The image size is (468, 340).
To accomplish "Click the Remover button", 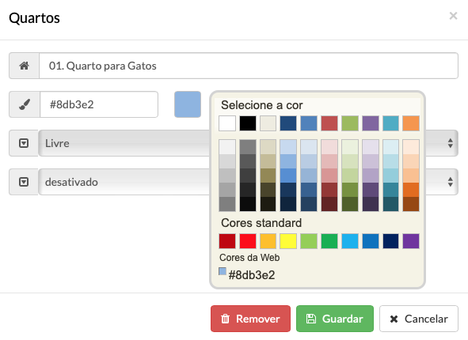I will (x=250, y=319).
